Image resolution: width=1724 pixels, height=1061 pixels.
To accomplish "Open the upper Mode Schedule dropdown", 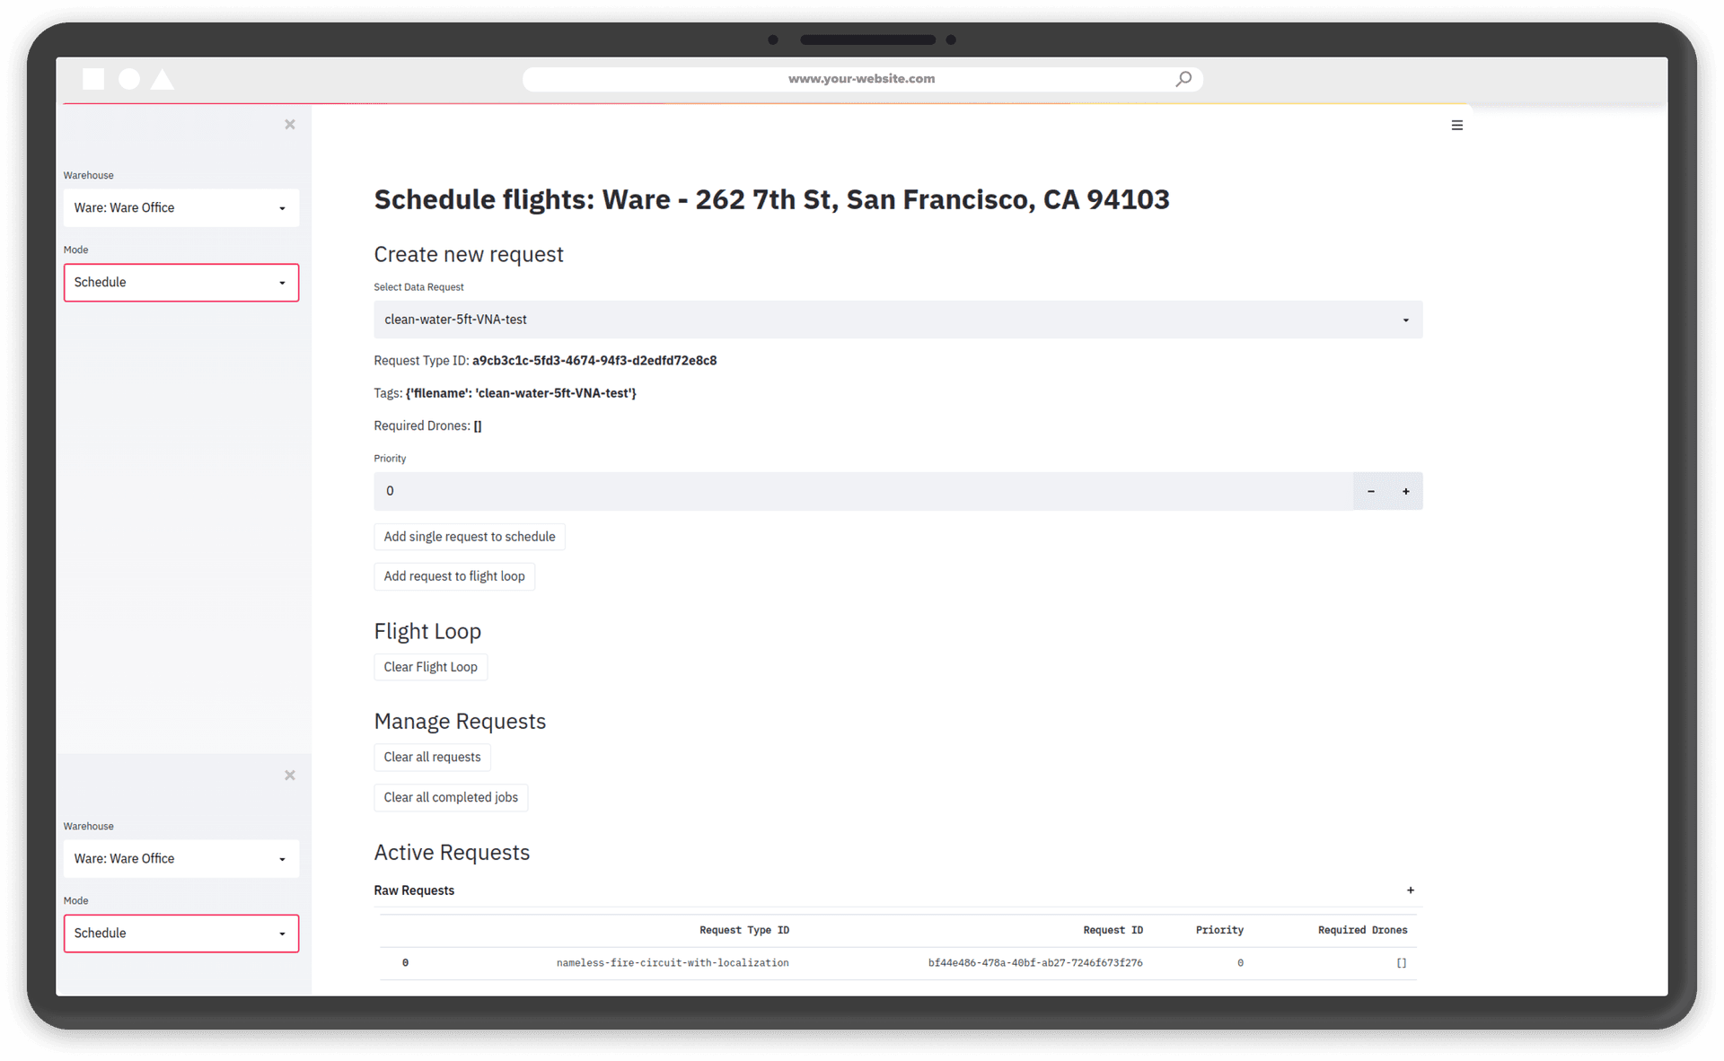I will coord(180,283).
